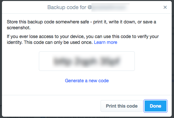
Task: Click the '@' symbol in the dialog header
Action: 89,7
